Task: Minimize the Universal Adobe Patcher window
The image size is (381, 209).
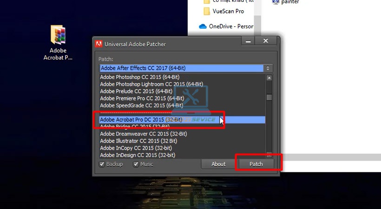Action: (248, 41)
